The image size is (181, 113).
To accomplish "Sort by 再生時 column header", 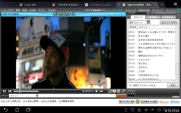I will [133, 27].
